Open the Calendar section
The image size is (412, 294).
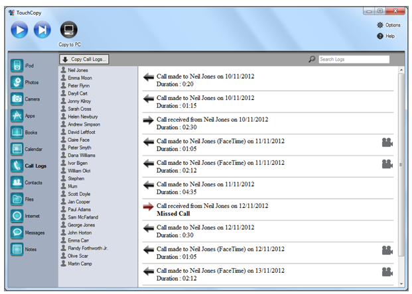(x=27, y=149)
